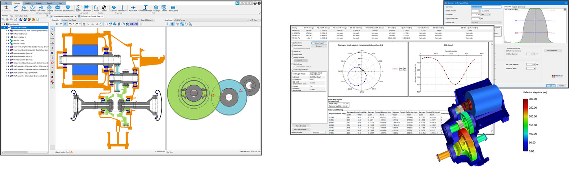This screenshot has height=170, width=569.
Task: Click the Shaft tool in the ribbon
Action: pos(16,8)
